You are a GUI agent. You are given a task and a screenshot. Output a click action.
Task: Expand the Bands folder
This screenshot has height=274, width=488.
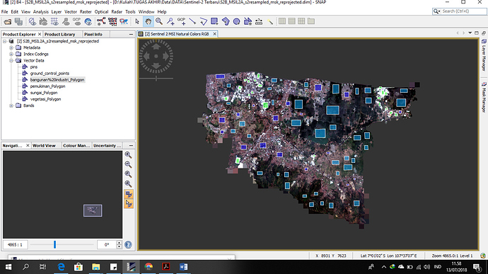(x=11, y=105)
